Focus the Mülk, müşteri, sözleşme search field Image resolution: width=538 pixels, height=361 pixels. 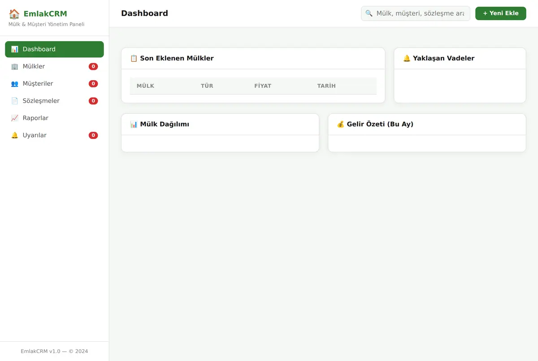(x=416, y=13)
